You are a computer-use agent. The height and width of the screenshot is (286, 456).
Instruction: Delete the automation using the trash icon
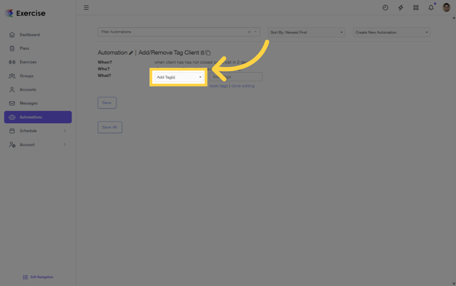[x=202, y=53]
